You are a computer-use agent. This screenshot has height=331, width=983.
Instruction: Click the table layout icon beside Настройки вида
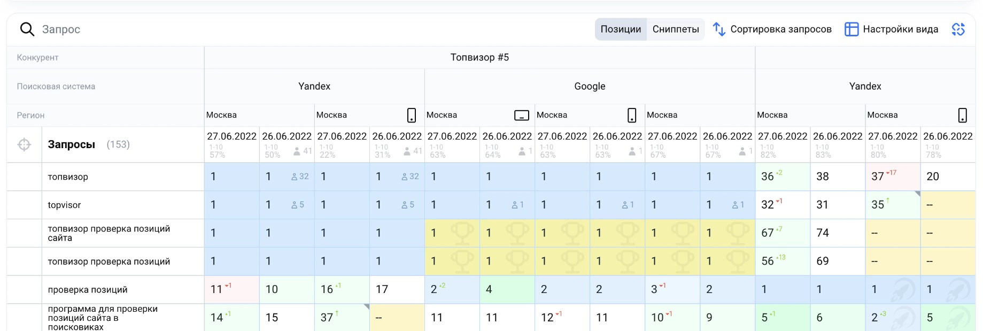pyautogui.click(x=852, y=29)
